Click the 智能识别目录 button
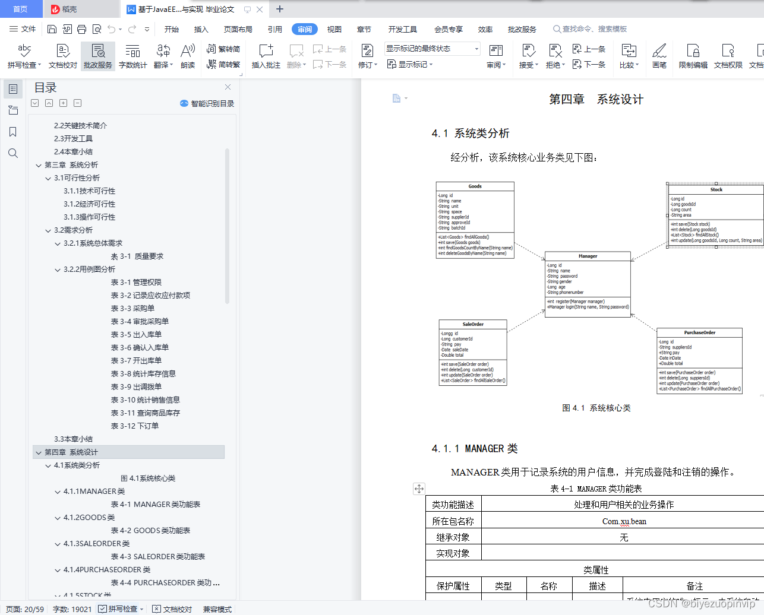 (x=209, y=103)
